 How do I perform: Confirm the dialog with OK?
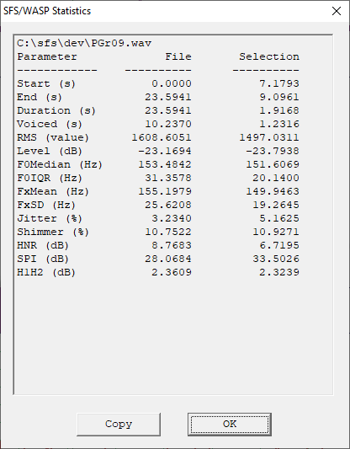click(x=230, y=425)
